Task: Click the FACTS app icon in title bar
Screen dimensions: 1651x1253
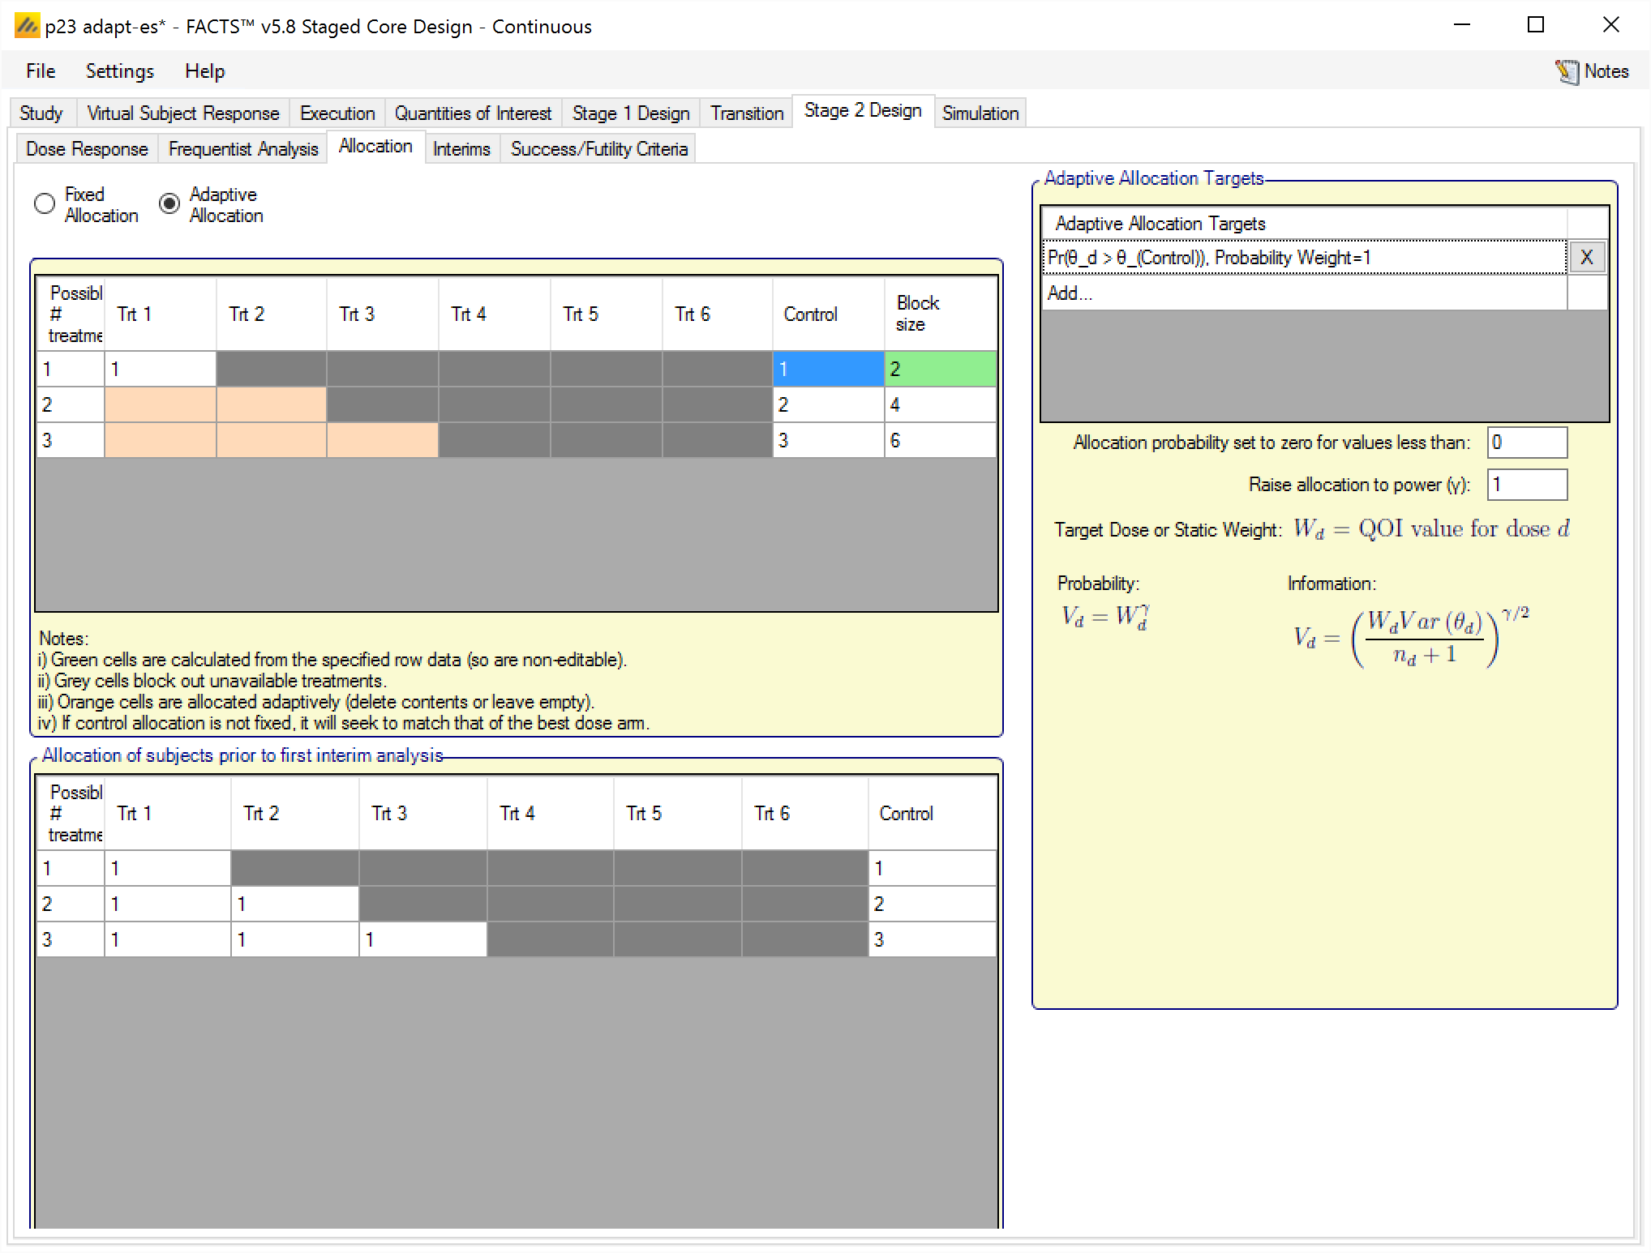Action: coord(27,27)
